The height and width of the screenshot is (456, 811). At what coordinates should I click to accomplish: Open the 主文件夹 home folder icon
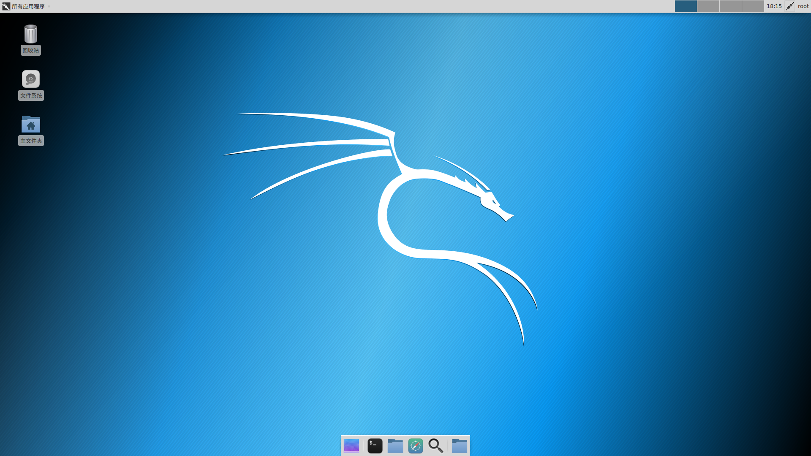[31, 125]
